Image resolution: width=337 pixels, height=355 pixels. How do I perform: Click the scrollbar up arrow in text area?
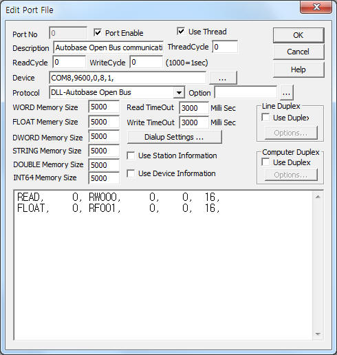coord(318,197)
